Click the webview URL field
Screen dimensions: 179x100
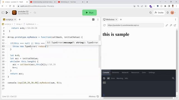point(135,25)
